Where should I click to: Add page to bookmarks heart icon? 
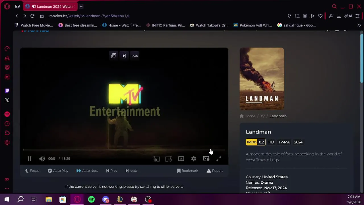(320, 16)
